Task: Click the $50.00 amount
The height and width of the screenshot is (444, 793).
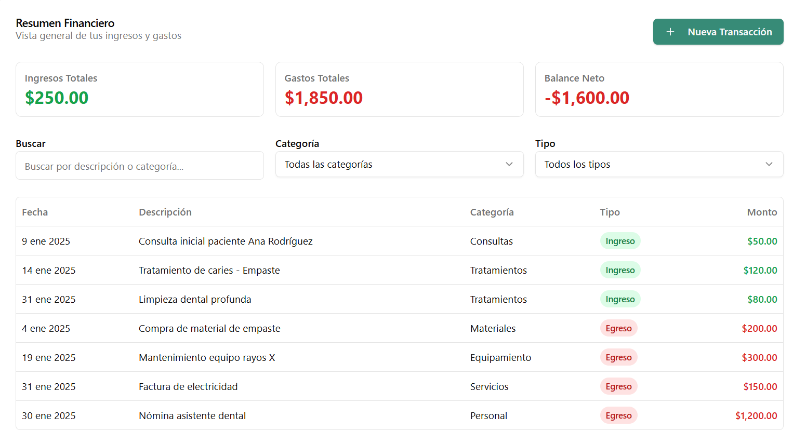Action: click(762, 241)
